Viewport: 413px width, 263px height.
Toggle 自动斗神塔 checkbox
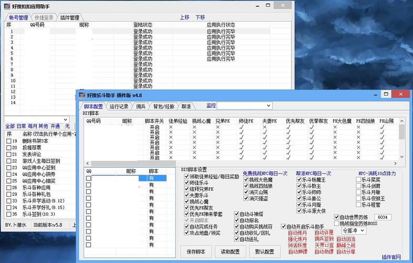(236, 214)
